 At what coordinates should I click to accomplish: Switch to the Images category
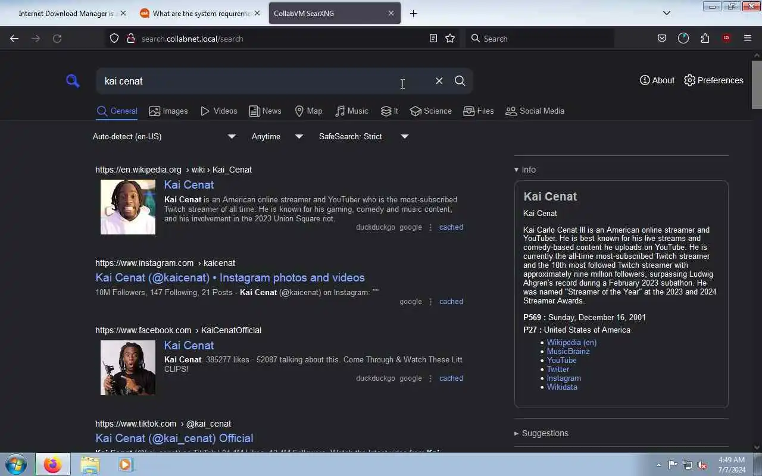[x=168, y=111]
